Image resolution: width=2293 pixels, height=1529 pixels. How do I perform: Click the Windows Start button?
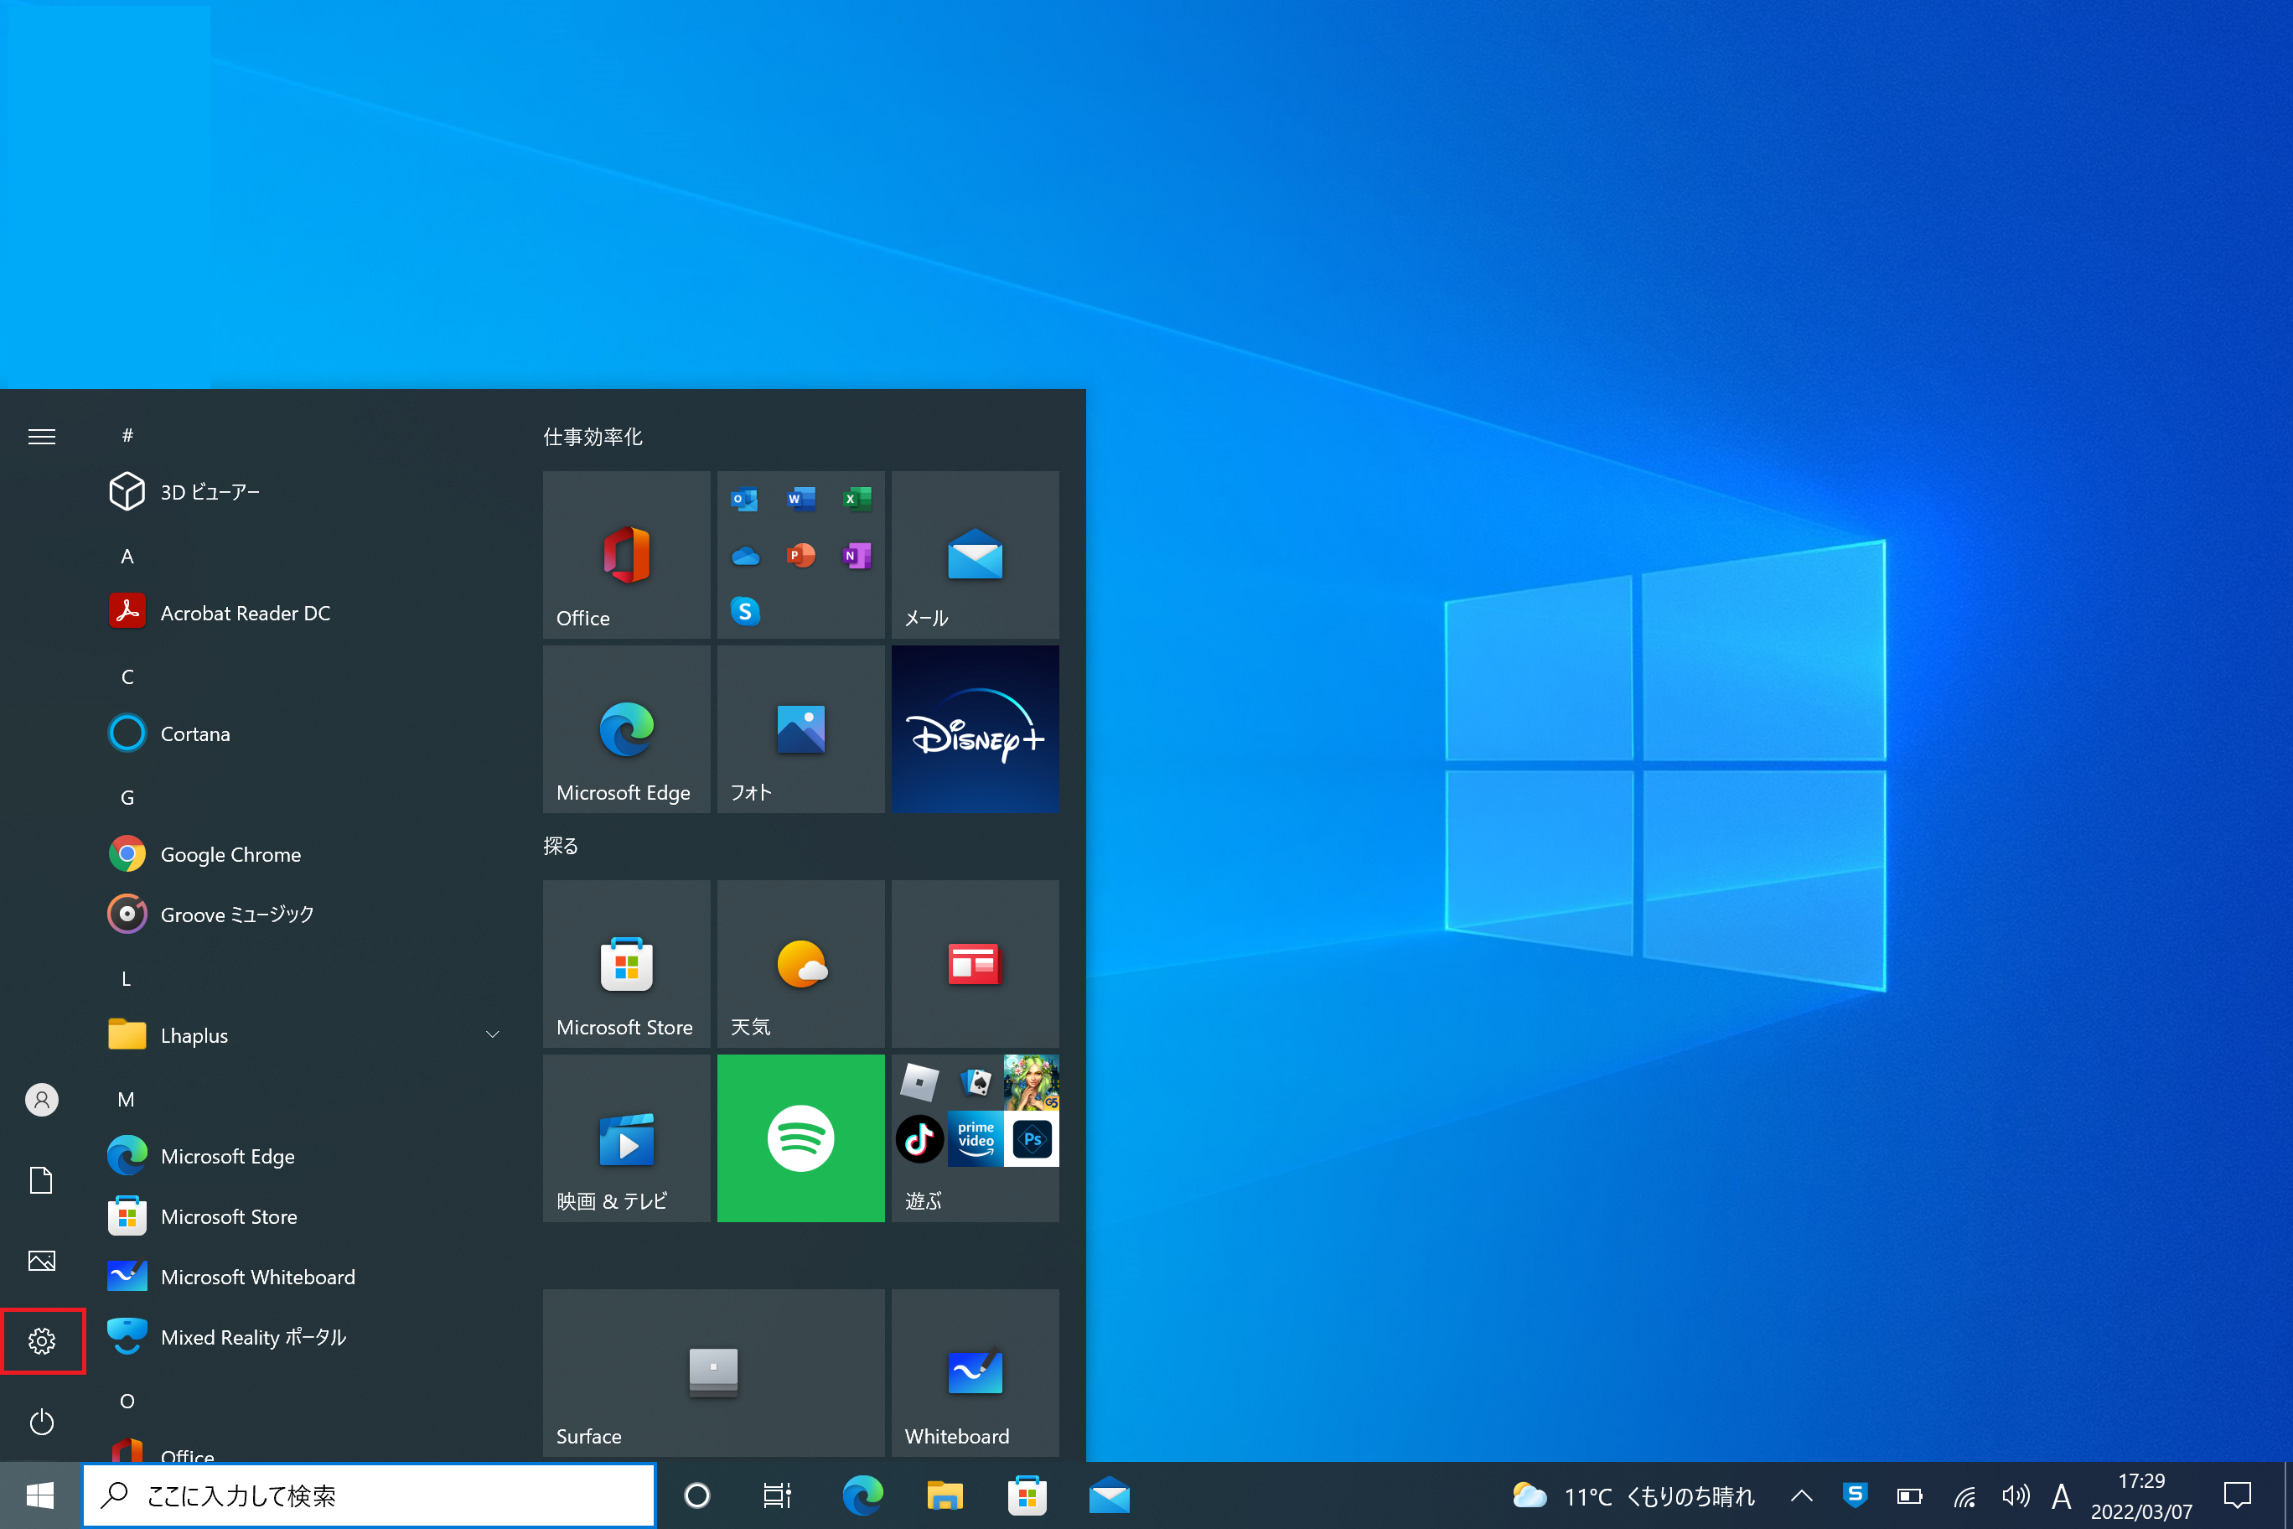tap(40, 1495)
